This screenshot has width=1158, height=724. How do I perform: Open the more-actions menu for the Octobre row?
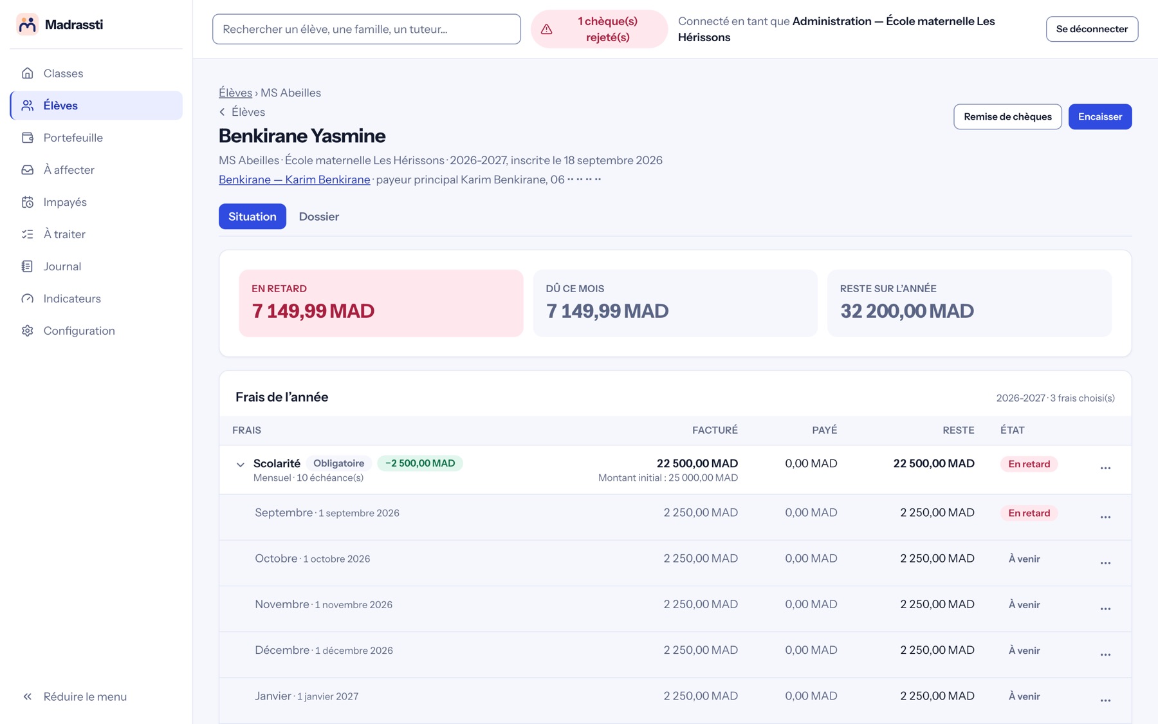click(1105, 563)
